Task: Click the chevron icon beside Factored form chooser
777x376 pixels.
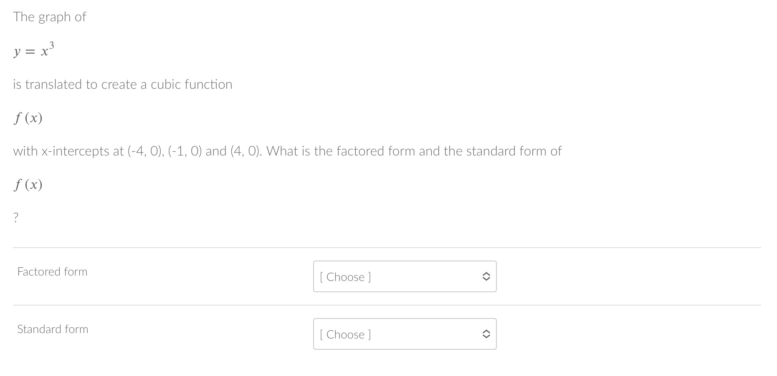Action: 486,276
